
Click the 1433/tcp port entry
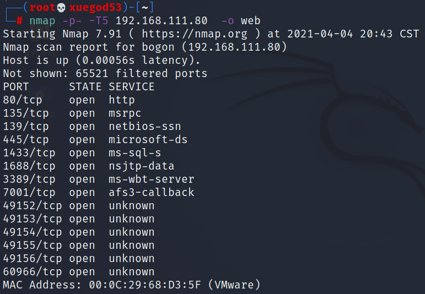click(29, 153)
